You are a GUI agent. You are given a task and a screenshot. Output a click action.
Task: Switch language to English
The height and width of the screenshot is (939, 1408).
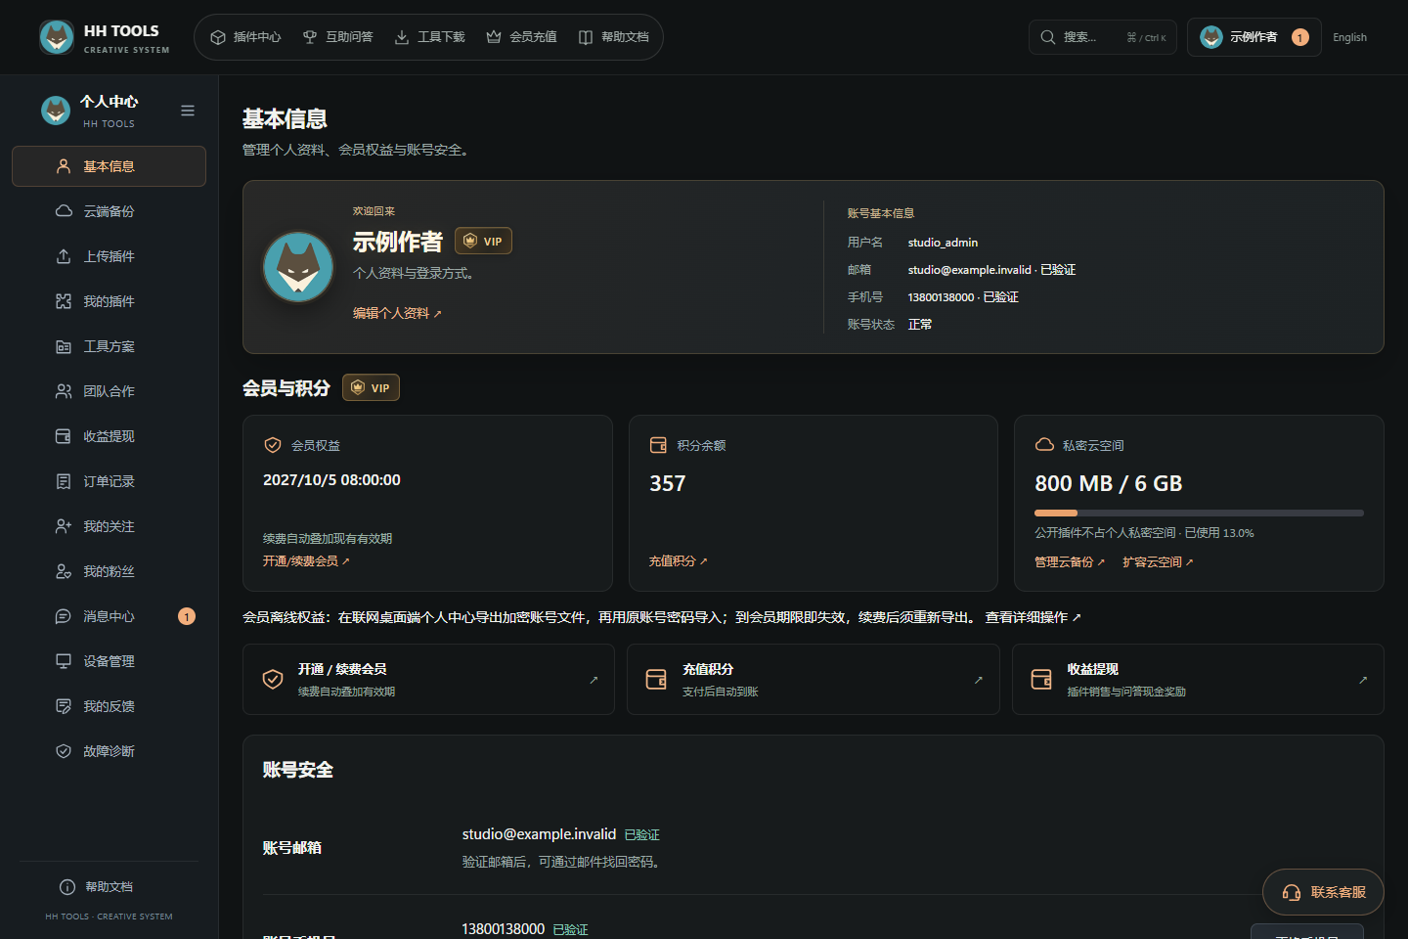coord(1349,37)
